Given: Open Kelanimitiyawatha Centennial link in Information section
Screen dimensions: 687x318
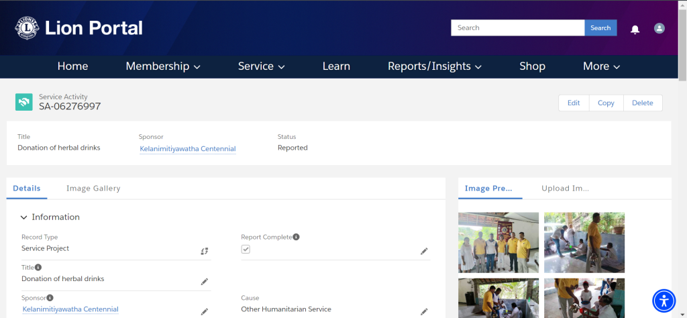Looking at the screenshot, I should (x=70, y=309).
